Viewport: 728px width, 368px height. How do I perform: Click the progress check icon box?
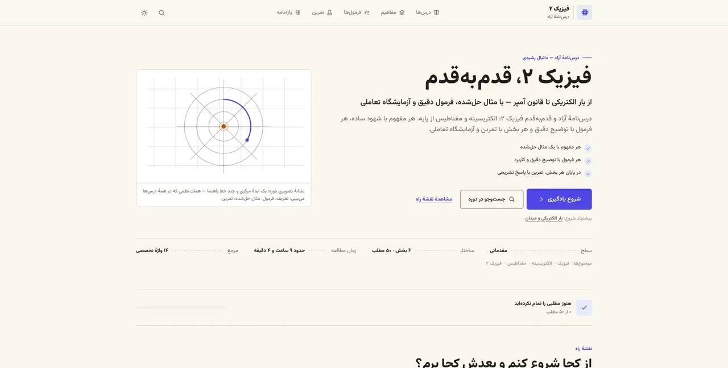[x=584, y=308]
